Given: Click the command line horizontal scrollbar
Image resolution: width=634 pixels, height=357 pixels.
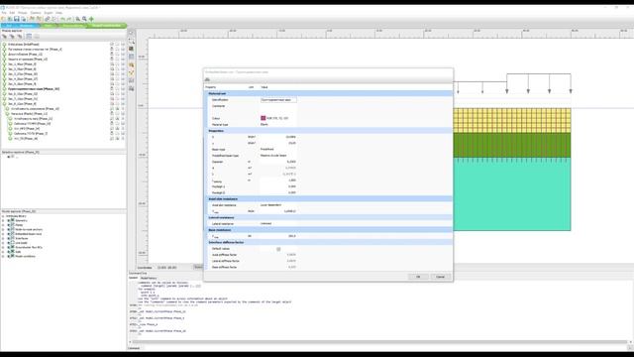Looking at the screenshot, I should click(380, 342).
